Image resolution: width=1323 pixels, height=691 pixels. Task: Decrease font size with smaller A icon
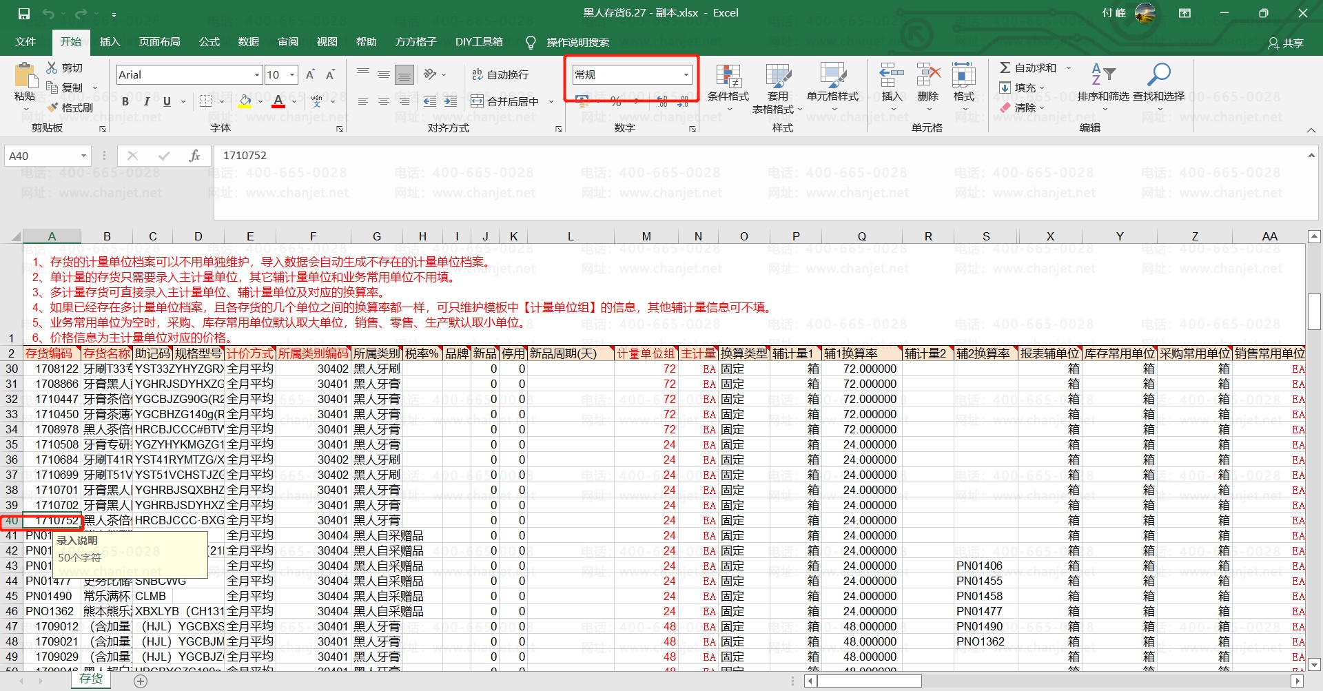click(330, 74)
